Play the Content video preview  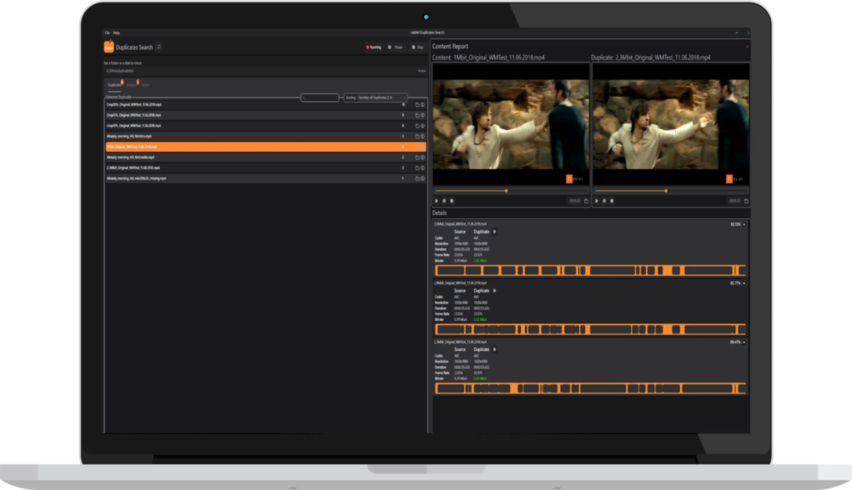(437, 201)
